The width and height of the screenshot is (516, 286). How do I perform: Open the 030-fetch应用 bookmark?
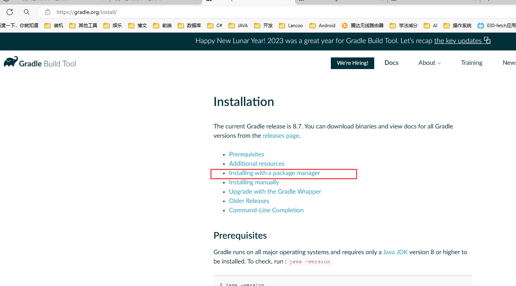(x=497, y=26)
